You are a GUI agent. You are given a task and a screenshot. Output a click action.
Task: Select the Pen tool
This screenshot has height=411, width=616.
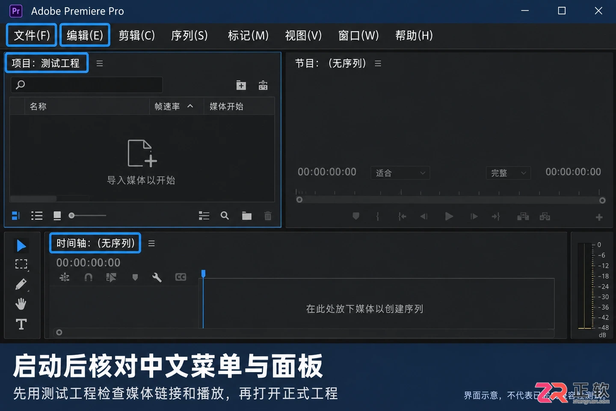click(x=21, y=284)
